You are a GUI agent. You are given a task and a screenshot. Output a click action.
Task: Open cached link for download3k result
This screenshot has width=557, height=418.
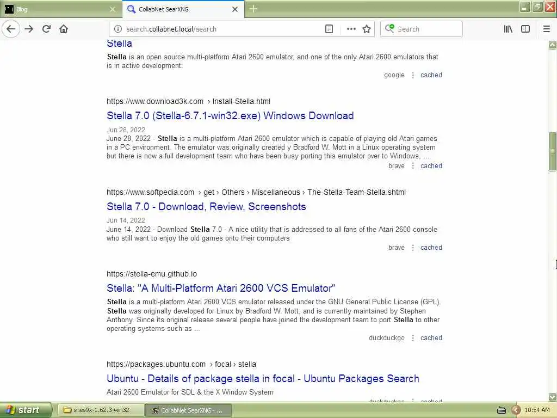pyautogui.click(x=431, y=165)
